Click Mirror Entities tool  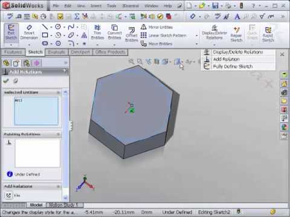click(x=156, y=27)
